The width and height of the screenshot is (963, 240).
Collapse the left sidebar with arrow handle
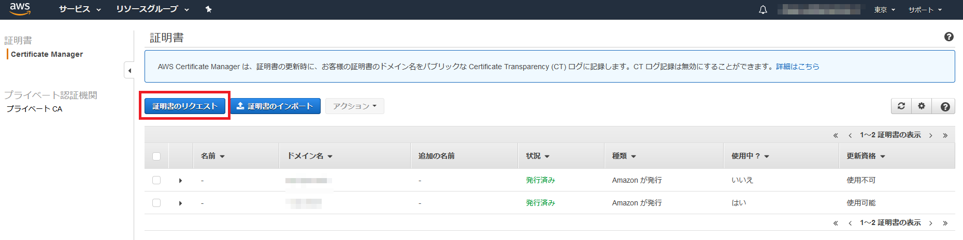130,71
